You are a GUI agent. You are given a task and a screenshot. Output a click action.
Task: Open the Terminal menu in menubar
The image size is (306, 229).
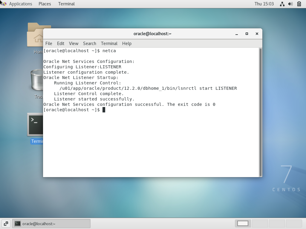(x=109, y=44)
